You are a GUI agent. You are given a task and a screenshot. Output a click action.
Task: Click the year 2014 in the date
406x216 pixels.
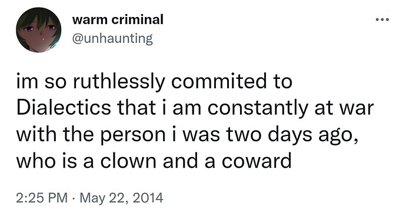[149, 198]
